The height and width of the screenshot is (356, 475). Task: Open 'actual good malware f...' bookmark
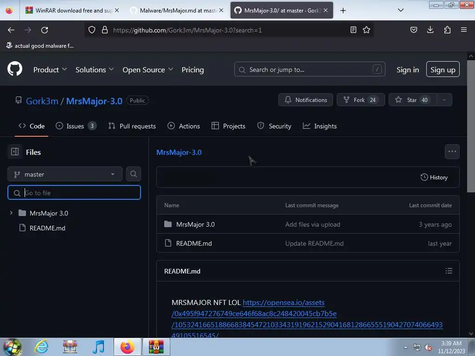[40, 46]
